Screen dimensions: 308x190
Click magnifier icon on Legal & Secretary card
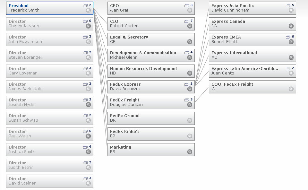[x=190, y=42]
